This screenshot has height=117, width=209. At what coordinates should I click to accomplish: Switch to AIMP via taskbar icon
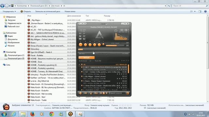pos(71,114)
